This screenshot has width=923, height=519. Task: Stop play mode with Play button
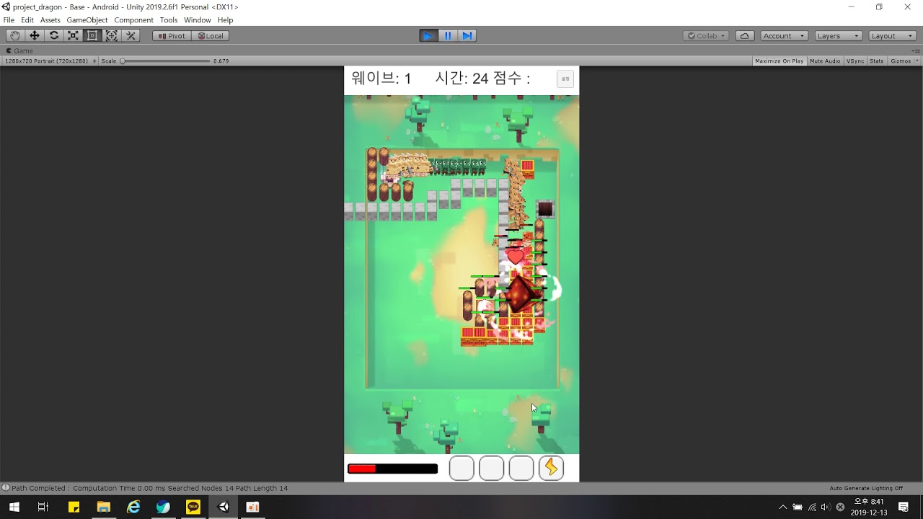[x=428, y=35]
